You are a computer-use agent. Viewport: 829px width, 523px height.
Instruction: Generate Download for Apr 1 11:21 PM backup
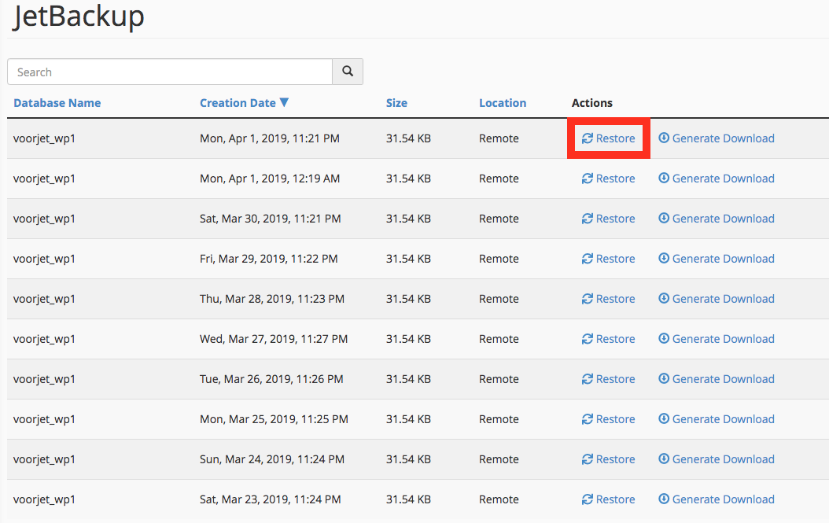717,138
